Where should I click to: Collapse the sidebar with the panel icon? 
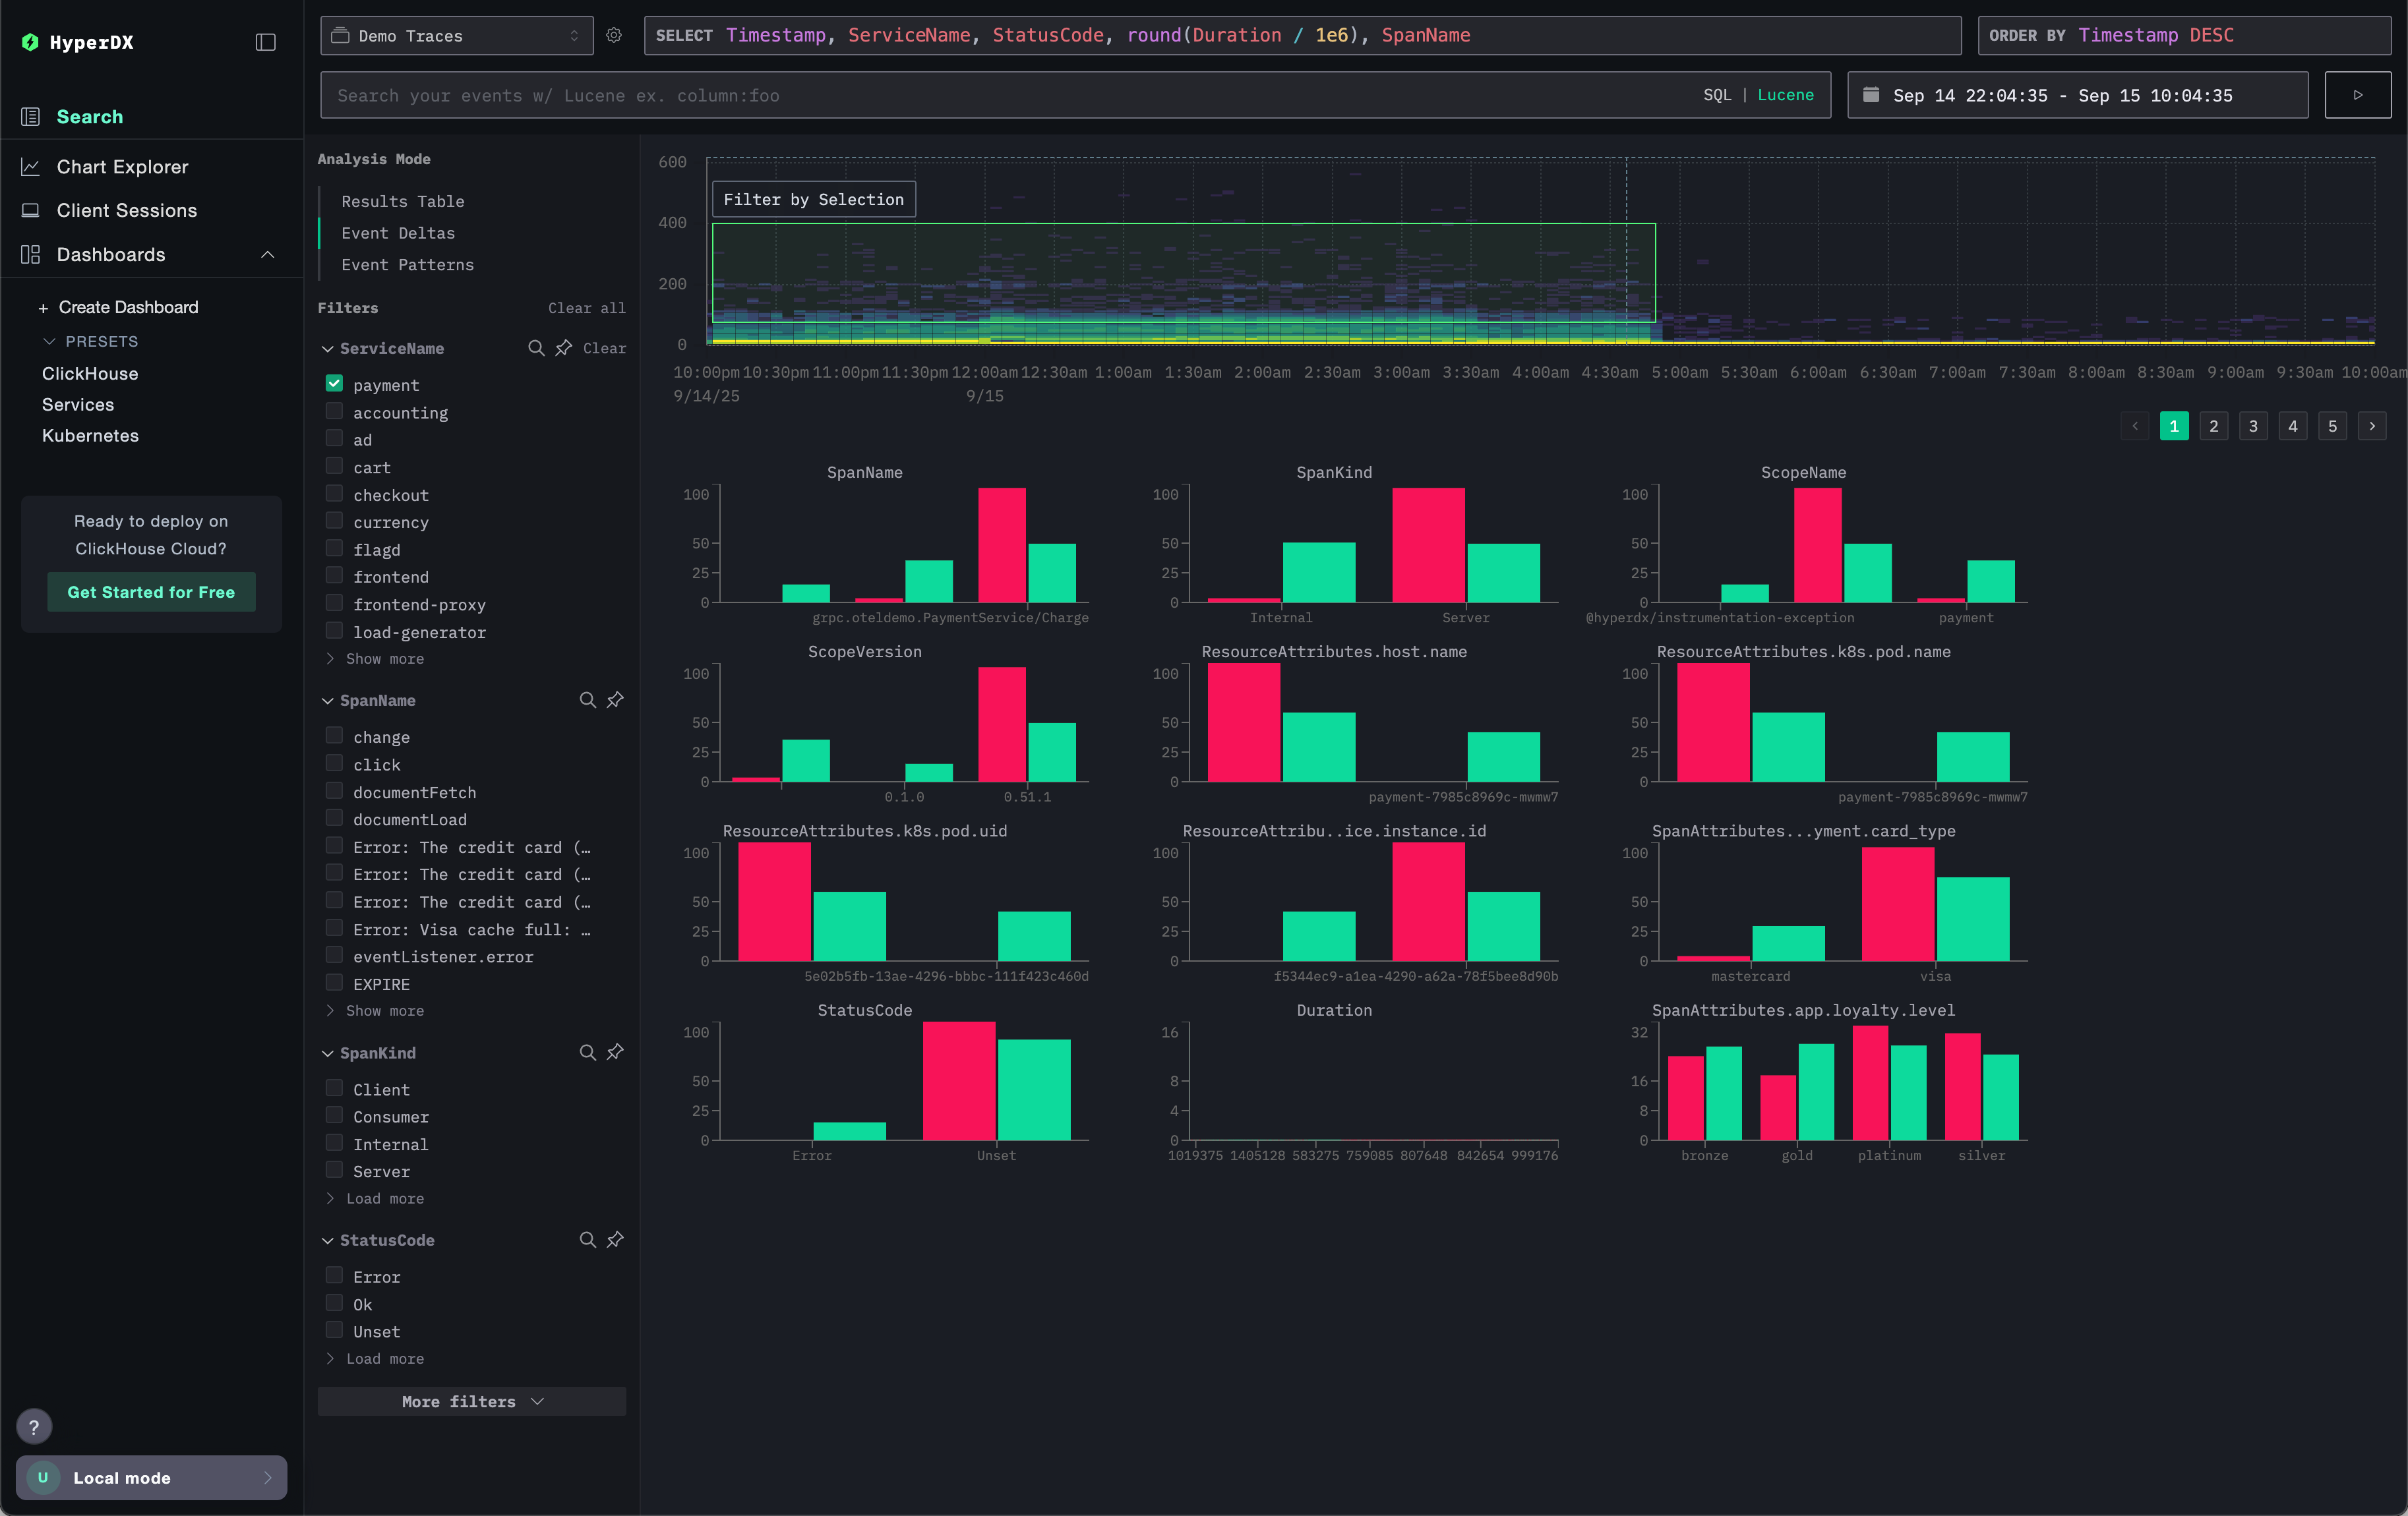pyautogui.click(x=265, y=42)
